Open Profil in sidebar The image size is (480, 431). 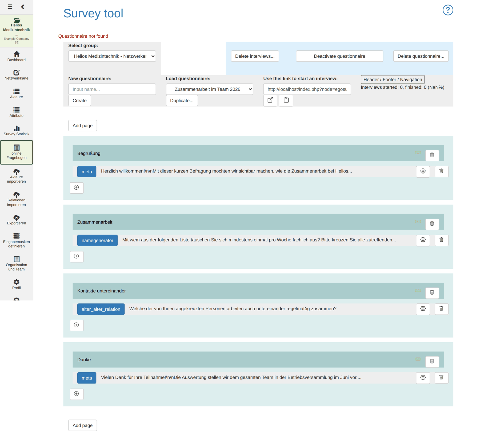click(17, 284)
